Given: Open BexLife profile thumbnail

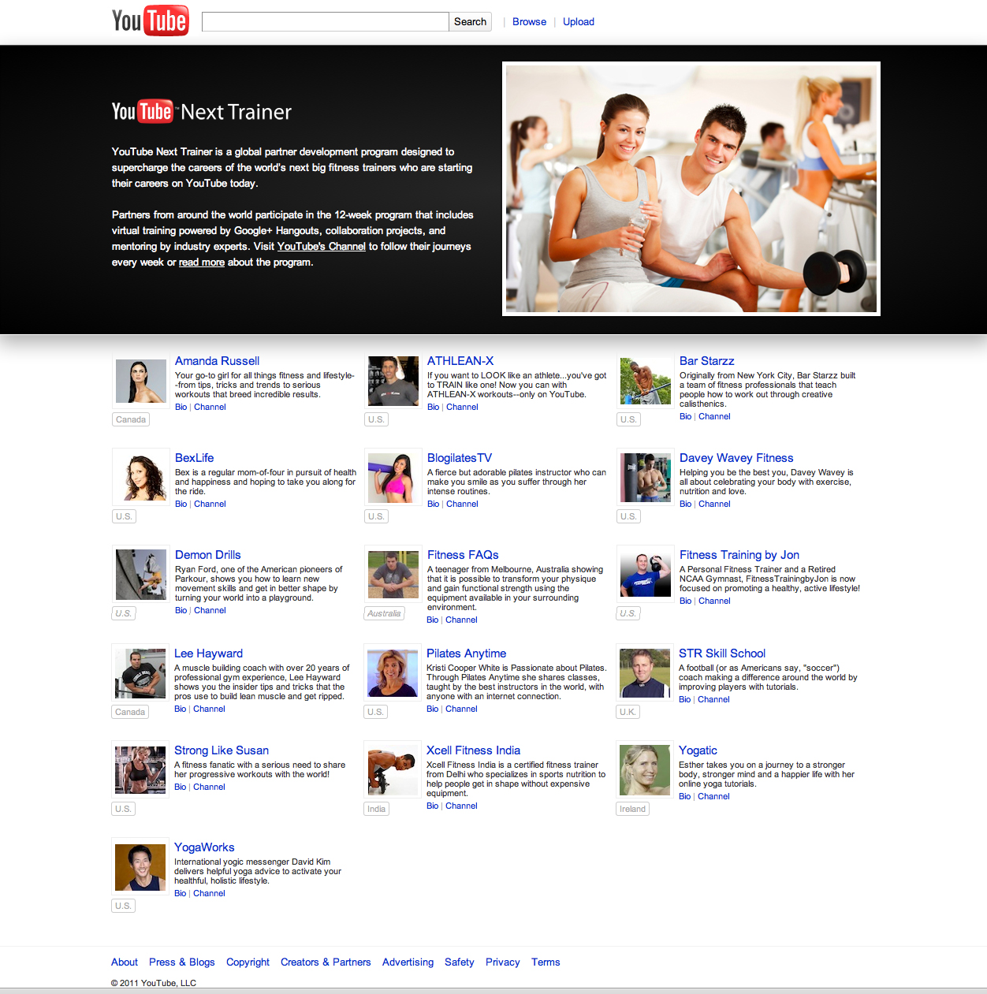Looking at the screenshot, I should tap(141, 478).
